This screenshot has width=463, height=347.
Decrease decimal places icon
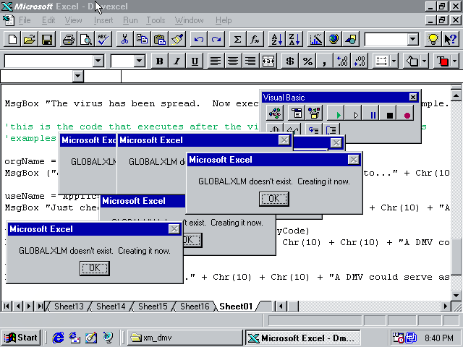360,61
